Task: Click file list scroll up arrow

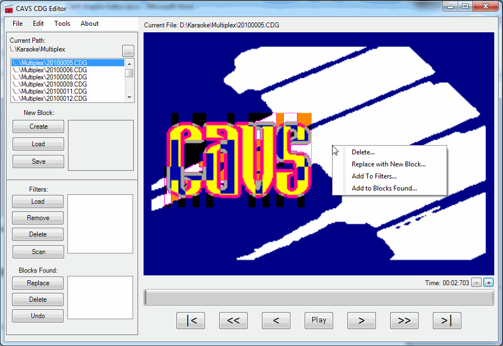Action: coord(129,64)
